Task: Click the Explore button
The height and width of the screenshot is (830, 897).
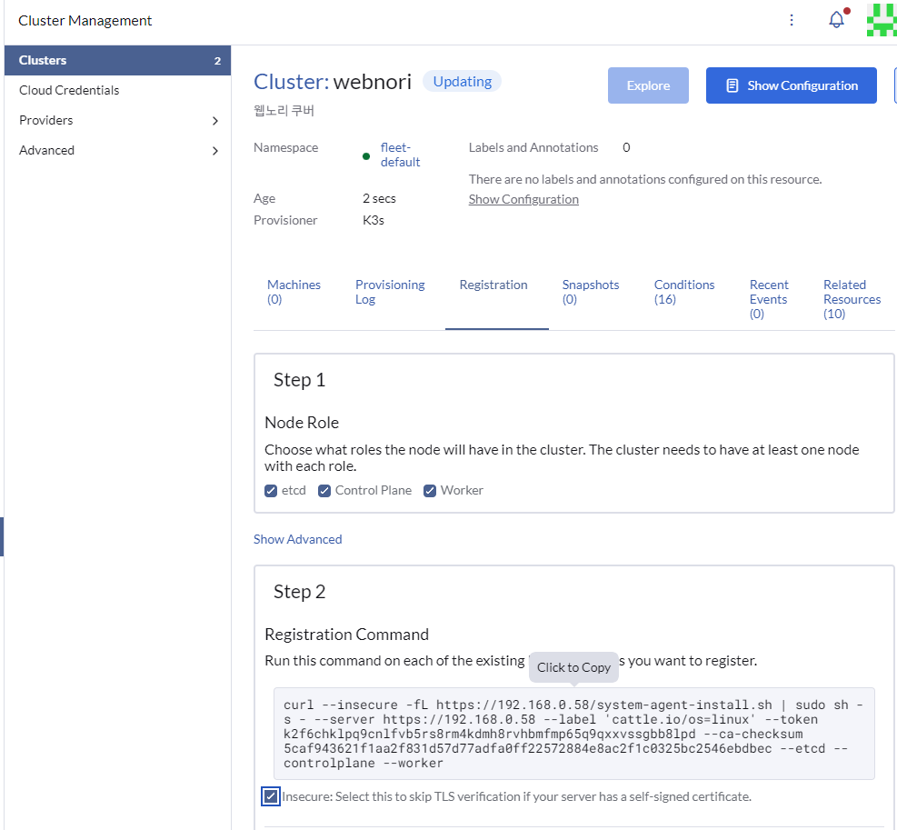Action: (648, 85)
